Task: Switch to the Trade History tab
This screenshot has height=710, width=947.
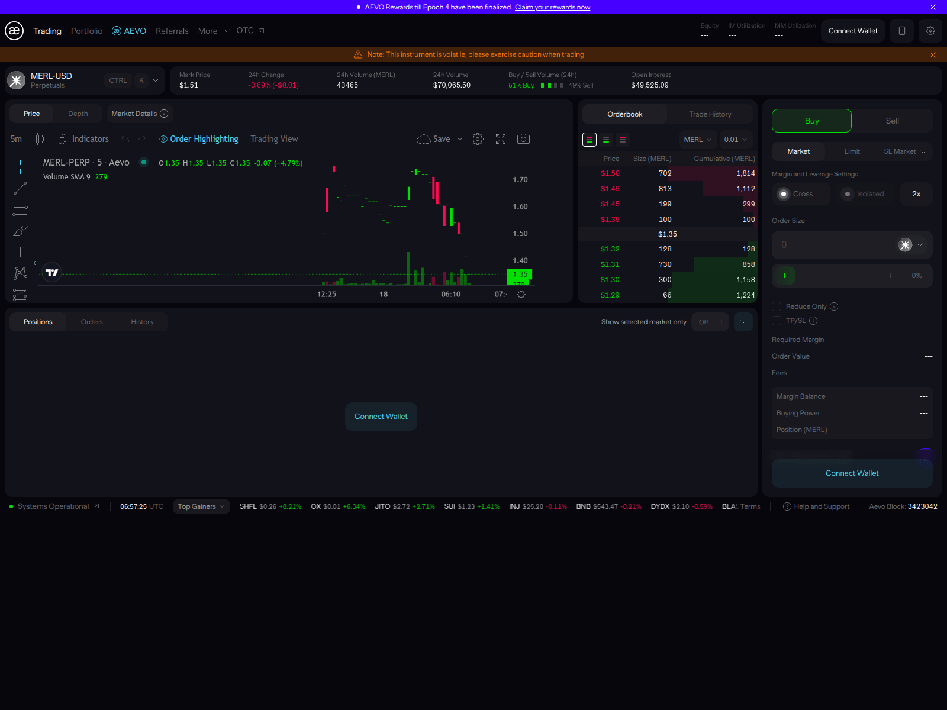Action: [x=710, y=114]
